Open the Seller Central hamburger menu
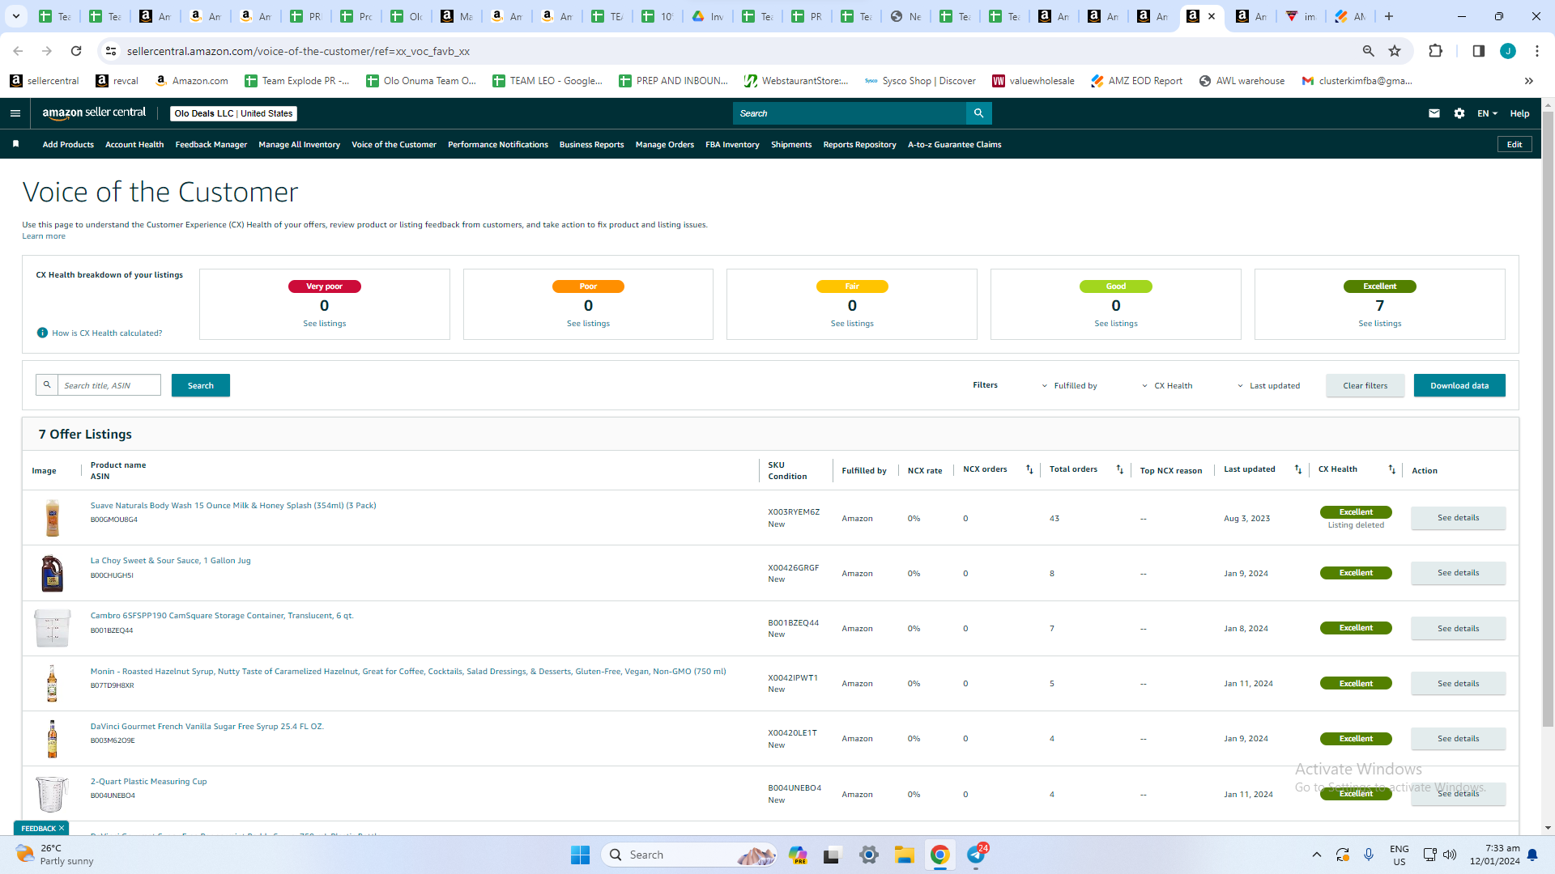The width and height of the screenshot is (1555, 874). 15,113
